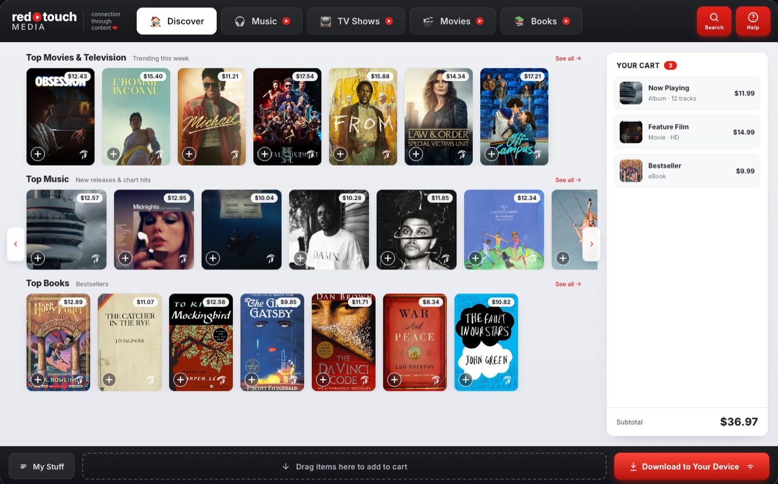Image resolution: width=778 pixels, height=484 pixels.
Task: Select Feature Film item in cart
Action: 687,132
